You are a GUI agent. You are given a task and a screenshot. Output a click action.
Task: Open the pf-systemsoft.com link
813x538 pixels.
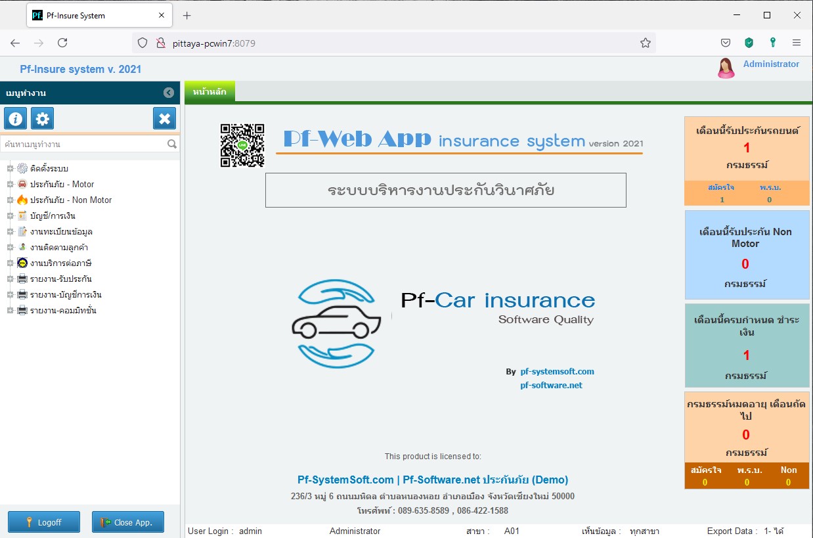click(557, 371)
